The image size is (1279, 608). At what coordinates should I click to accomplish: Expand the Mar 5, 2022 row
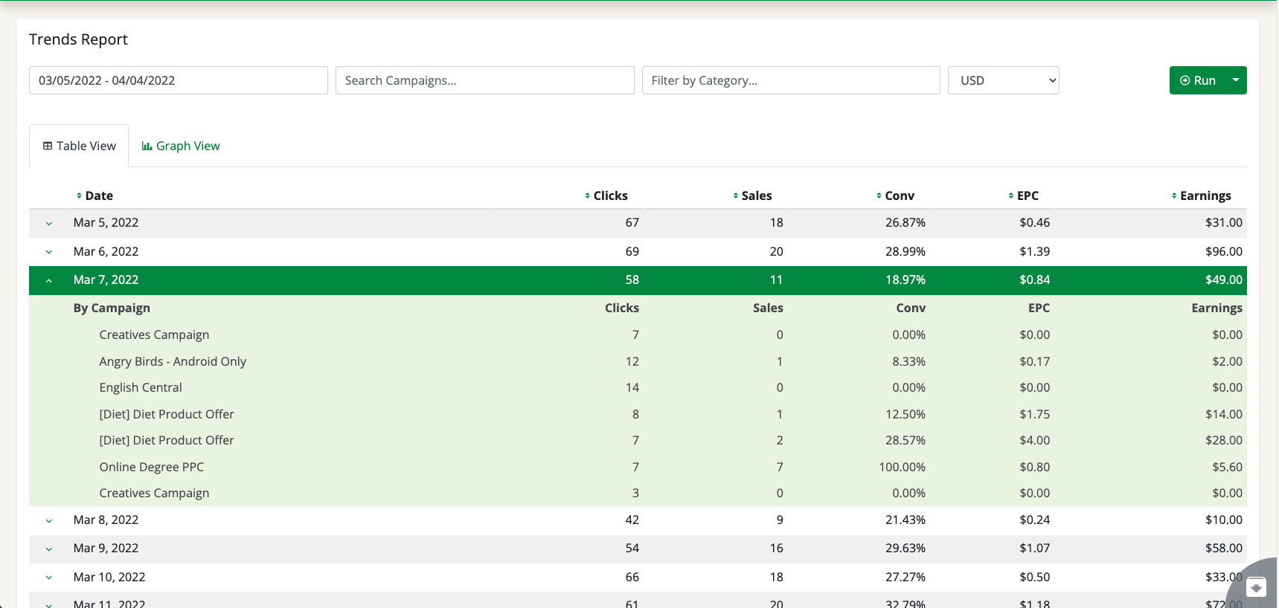coord(49,224)
